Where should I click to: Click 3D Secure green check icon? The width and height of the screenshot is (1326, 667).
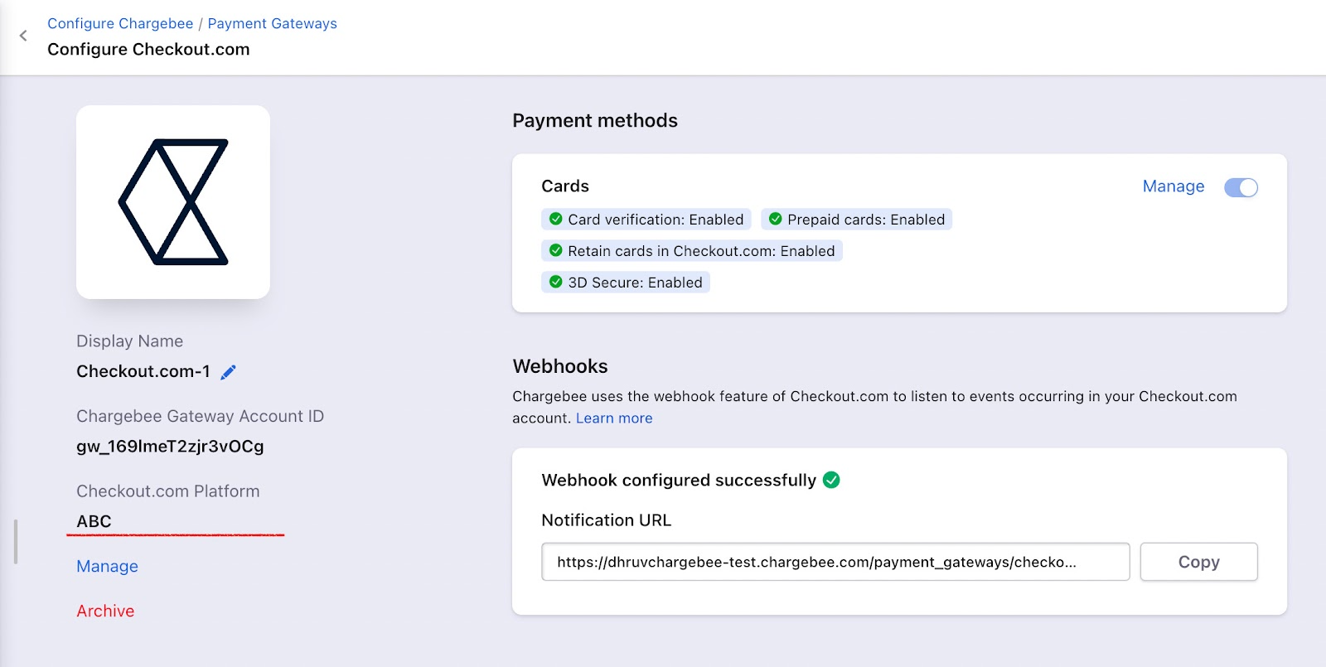[556, 283]
